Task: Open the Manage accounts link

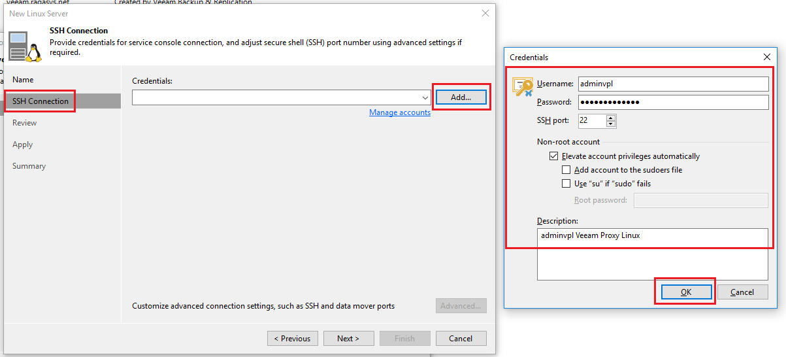Action: (x=400, y=112)
